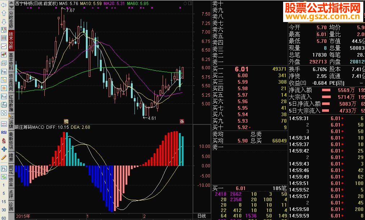Image resolution: width=365 pixels, height=220 pixels.
Task: Switch to 5-minute period
Action: [4, 193]
